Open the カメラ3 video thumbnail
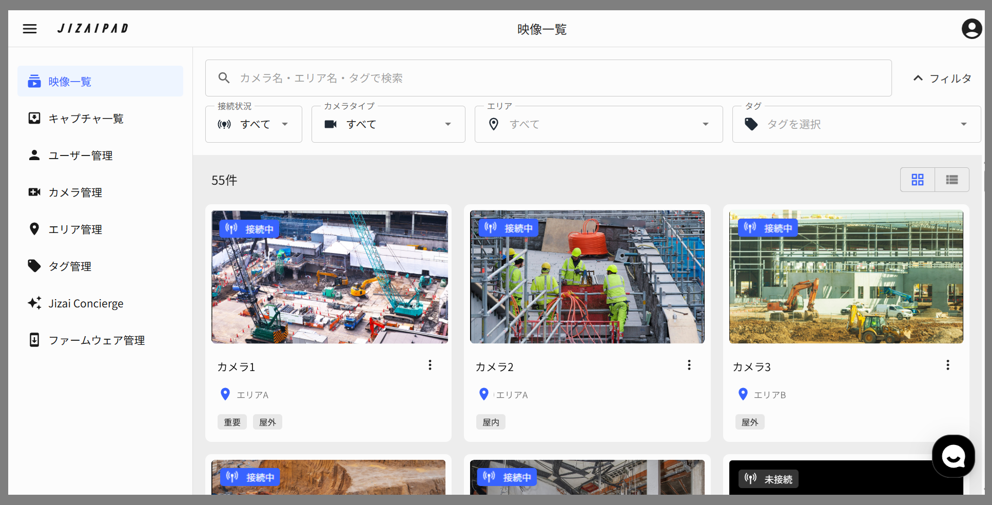Viewport: 992px width, 505px height. coord(846,277)
